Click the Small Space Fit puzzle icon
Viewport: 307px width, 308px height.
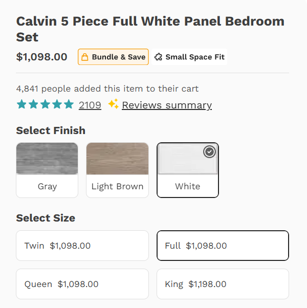pos(159,57)
